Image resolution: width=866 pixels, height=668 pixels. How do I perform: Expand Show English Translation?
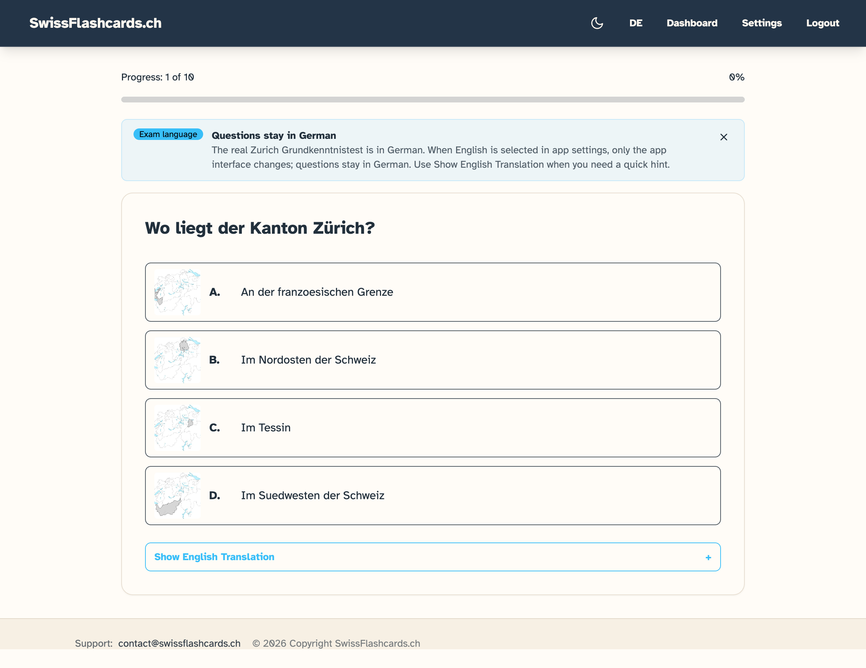[433, 557]
